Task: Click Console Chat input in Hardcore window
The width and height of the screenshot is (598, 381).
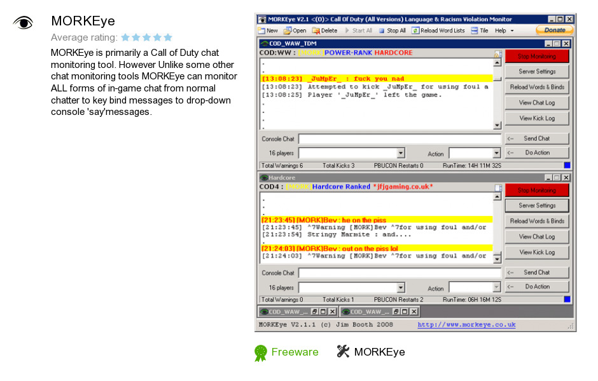Action: 400,273
